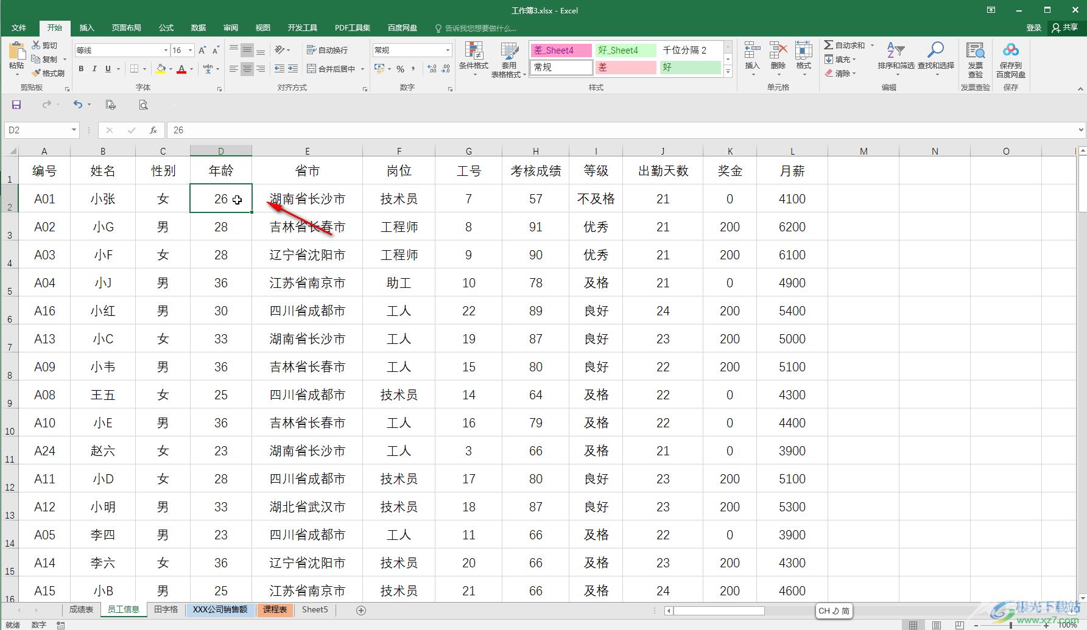Click the font color A button
1087x630 pixels.
tap(181, 69)
